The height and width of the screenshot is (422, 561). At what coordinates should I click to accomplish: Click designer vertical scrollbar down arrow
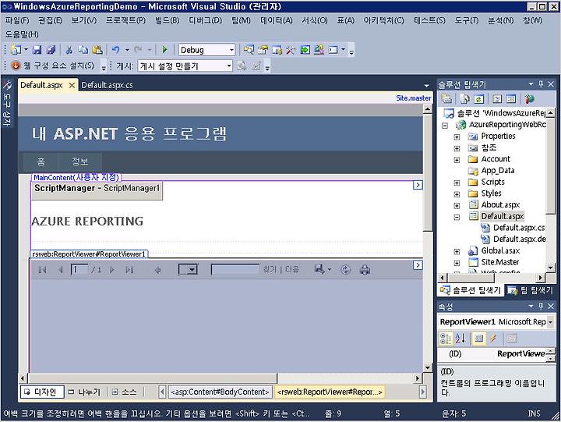pyautogui.click(x=427, y=367)
